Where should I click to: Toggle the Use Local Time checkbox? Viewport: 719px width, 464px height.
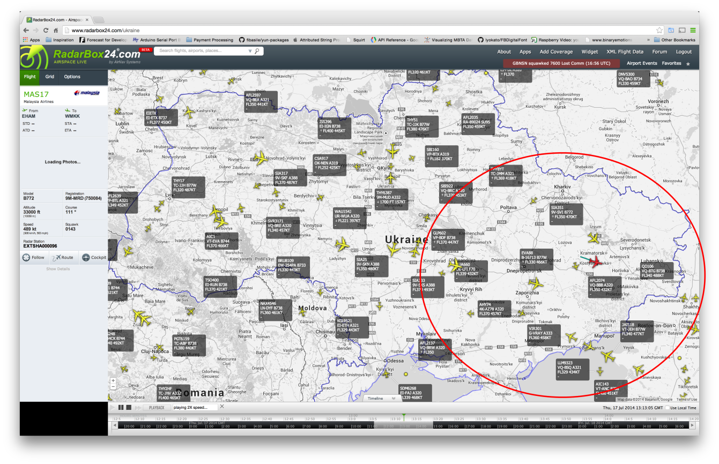[667, 408]
